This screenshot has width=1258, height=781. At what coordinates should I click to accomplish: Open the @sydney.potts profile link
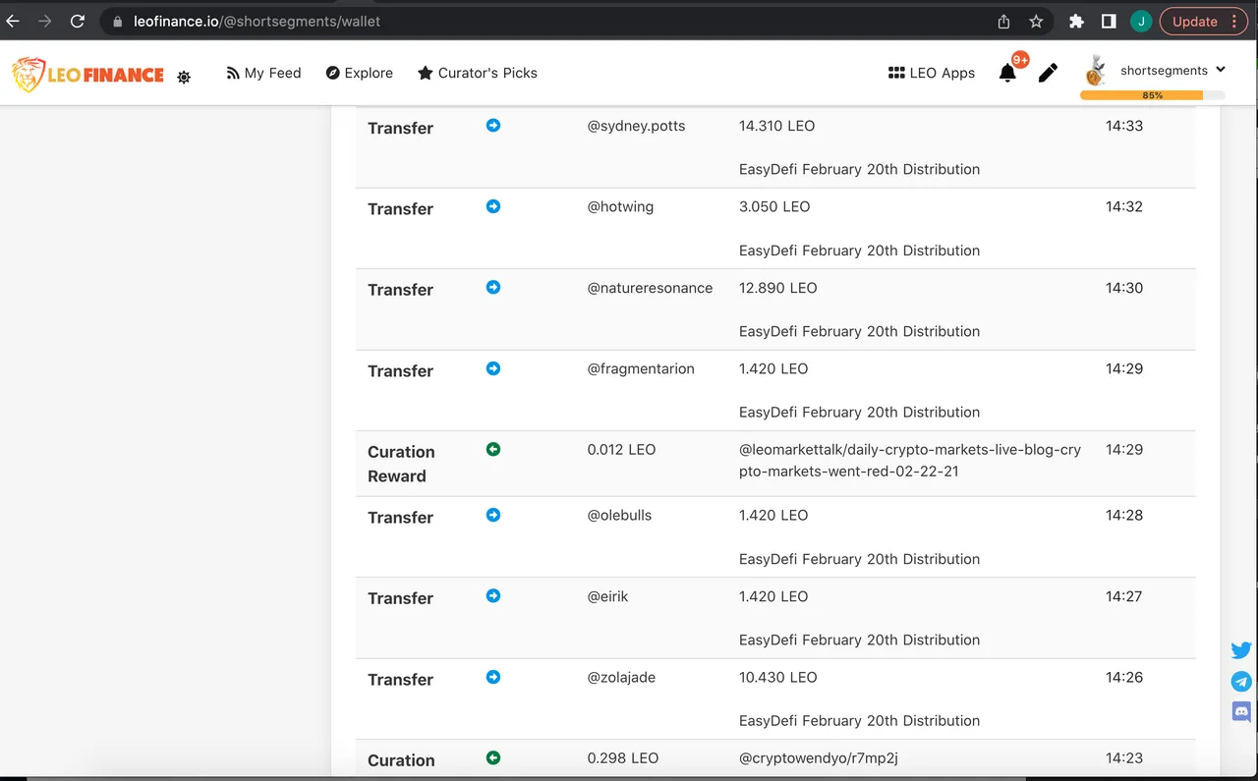pos(636,126)
